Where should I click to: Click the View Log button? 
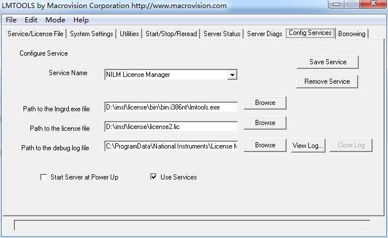click(x=308, y=145)
